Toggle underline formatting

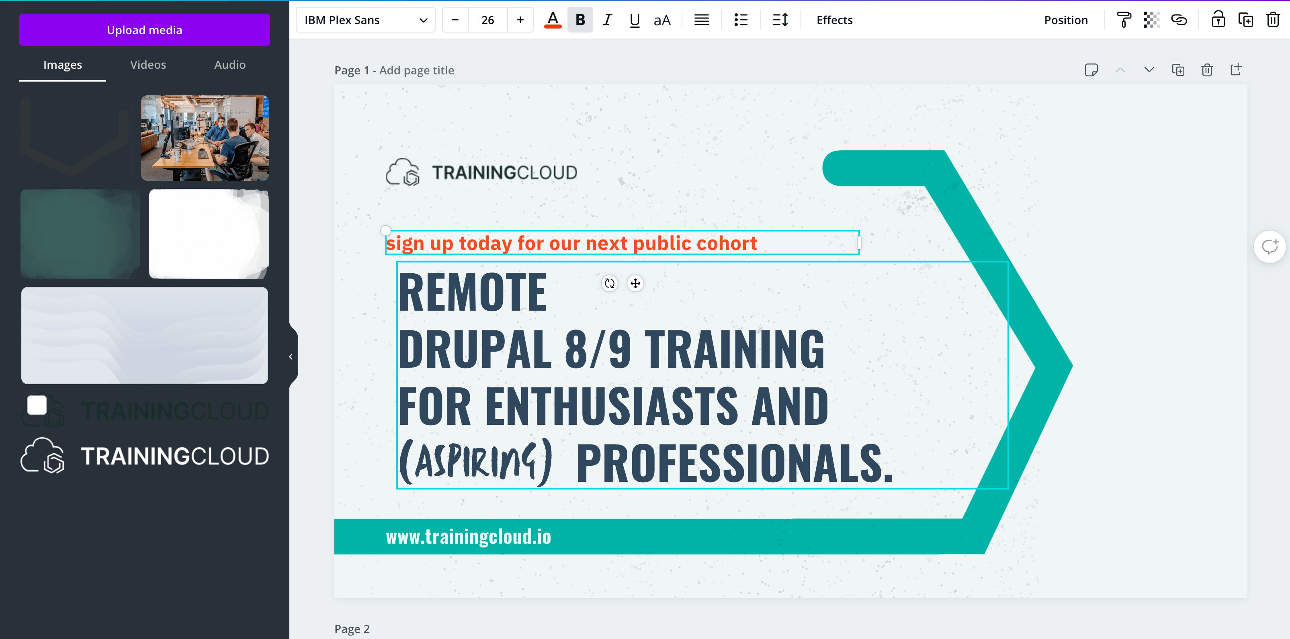tap(635, 20)
